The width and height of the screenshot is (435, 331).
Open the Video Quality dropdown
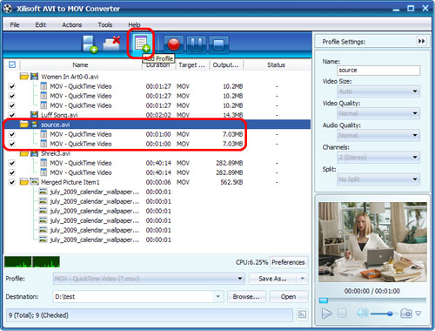point(378,113)
